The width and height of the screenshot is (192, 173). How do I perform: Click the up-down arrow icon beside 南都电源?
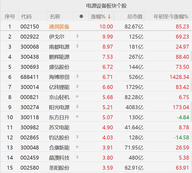click(x=77, y=46)
